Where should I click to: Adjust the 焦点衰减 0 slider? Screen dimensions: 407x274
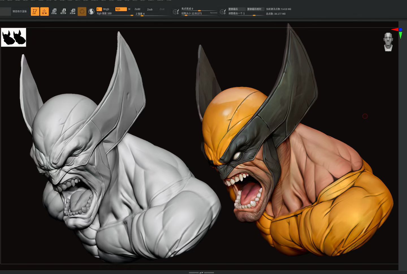point(199,9)
